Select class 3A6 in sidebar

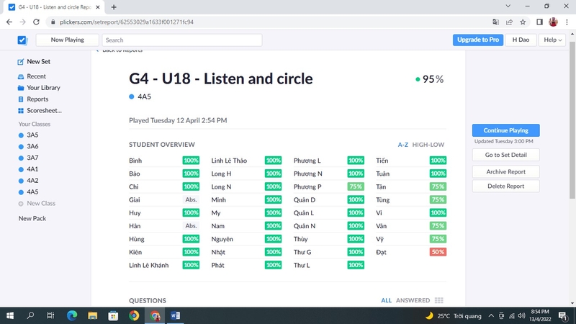coord(32,147)
